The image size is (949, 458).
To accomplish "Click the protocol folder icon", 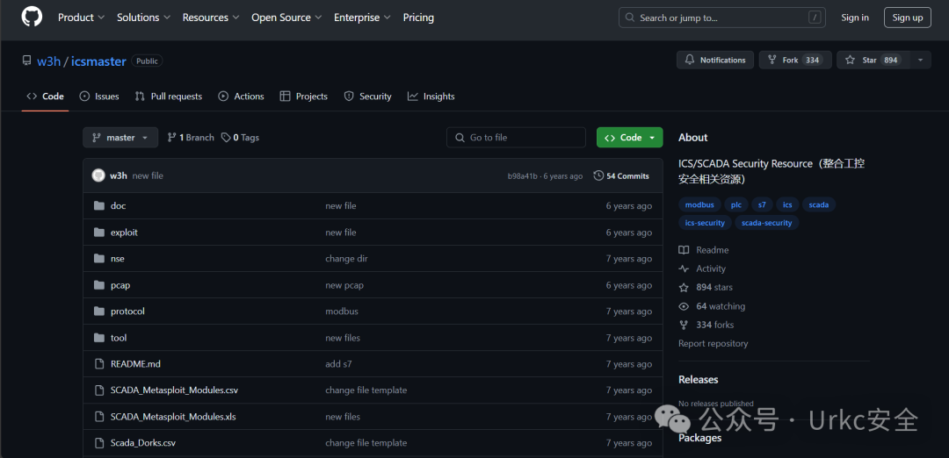I will [x=99, y=311].
